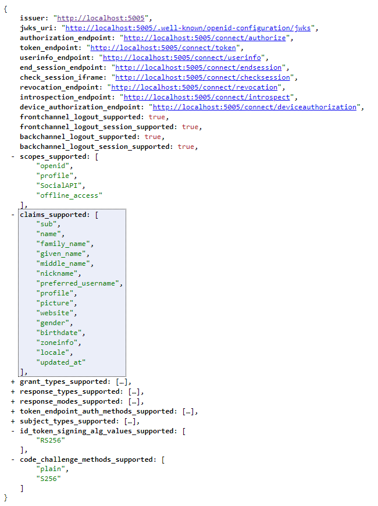Collapse the id_token_signing_alg_values_supported array
Screen dimensions: 378x506
click(13, 431)
